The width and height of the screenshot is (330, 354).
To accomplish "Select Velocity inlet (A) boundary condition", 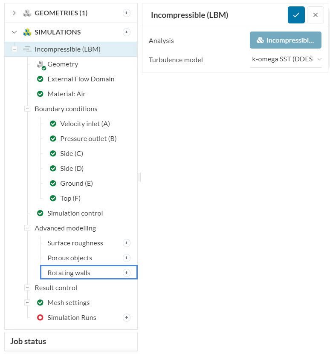I will (x=85, y=124).
